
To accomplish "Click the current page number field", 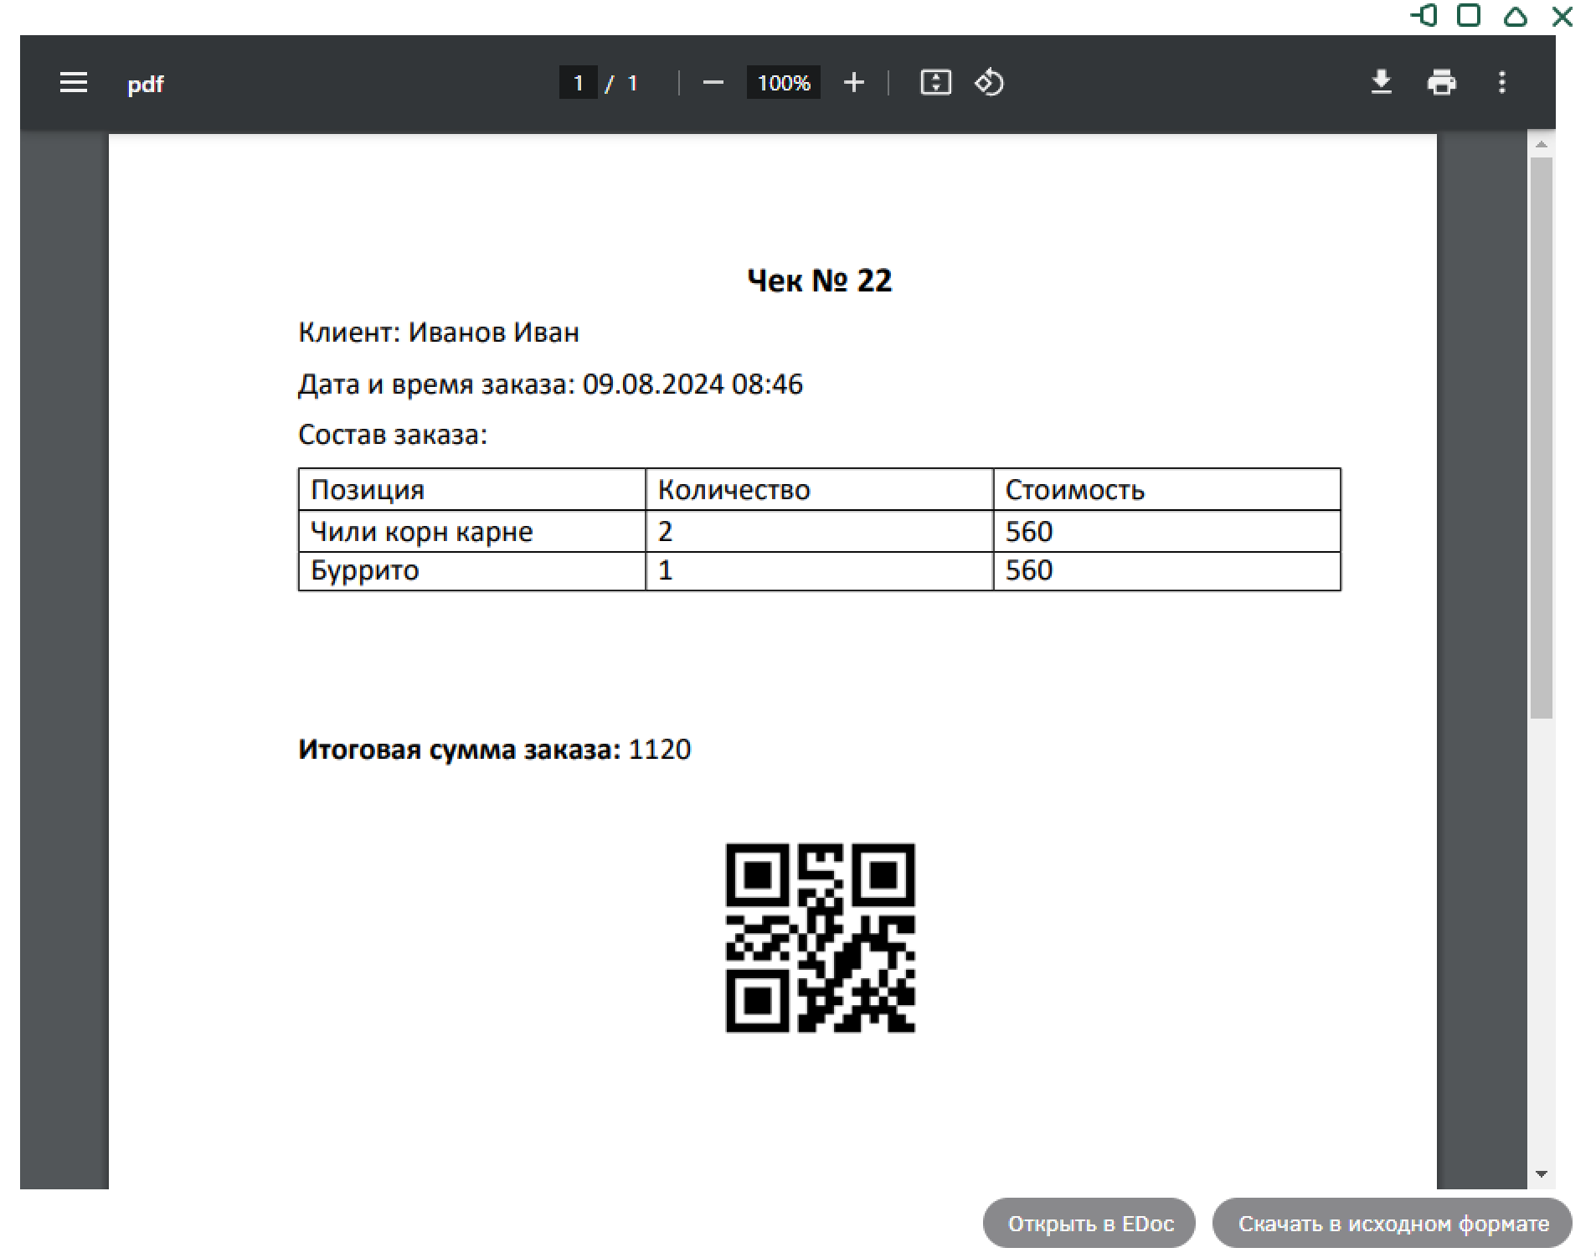I will 578,83.
